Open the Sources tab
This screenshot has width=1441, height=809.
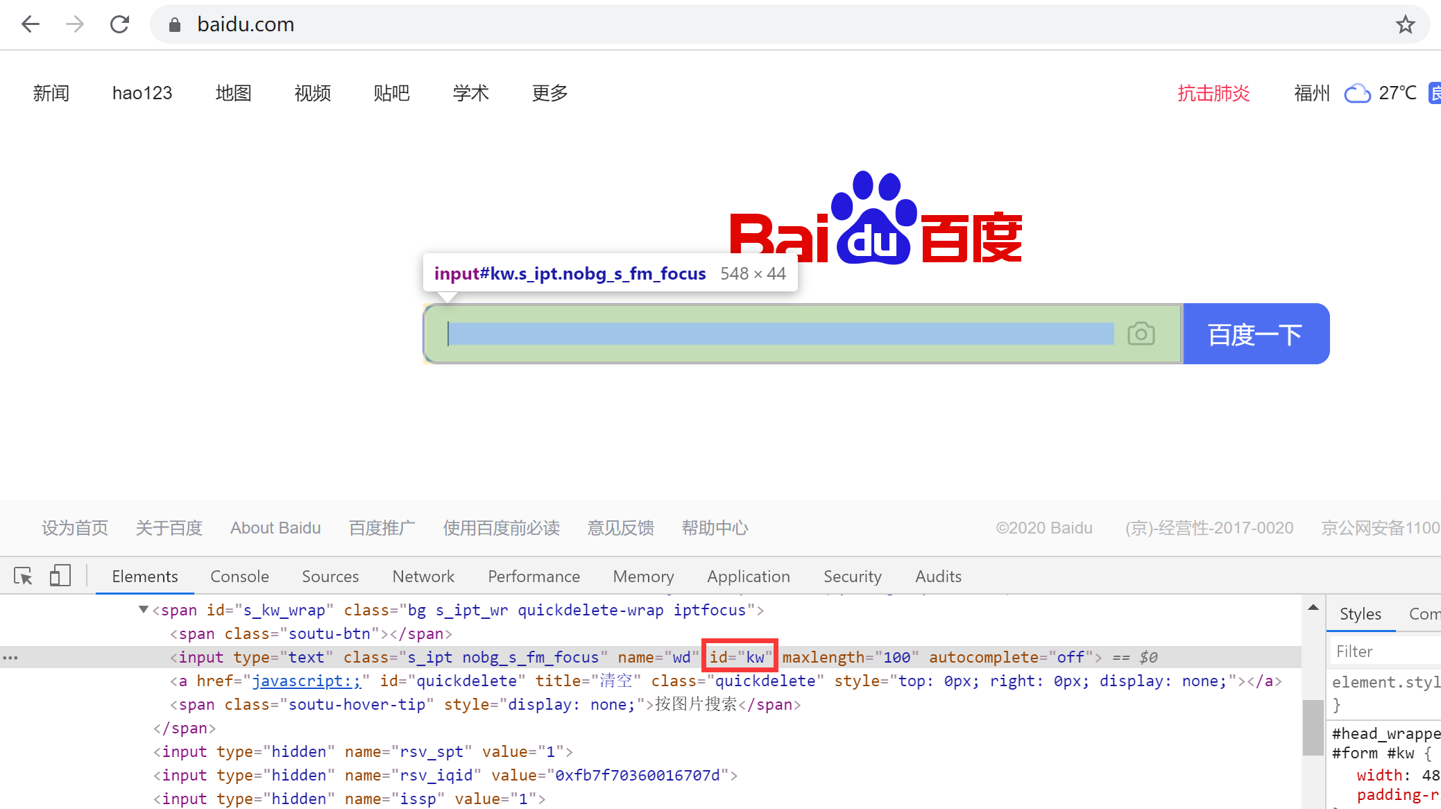coord(330,577)
